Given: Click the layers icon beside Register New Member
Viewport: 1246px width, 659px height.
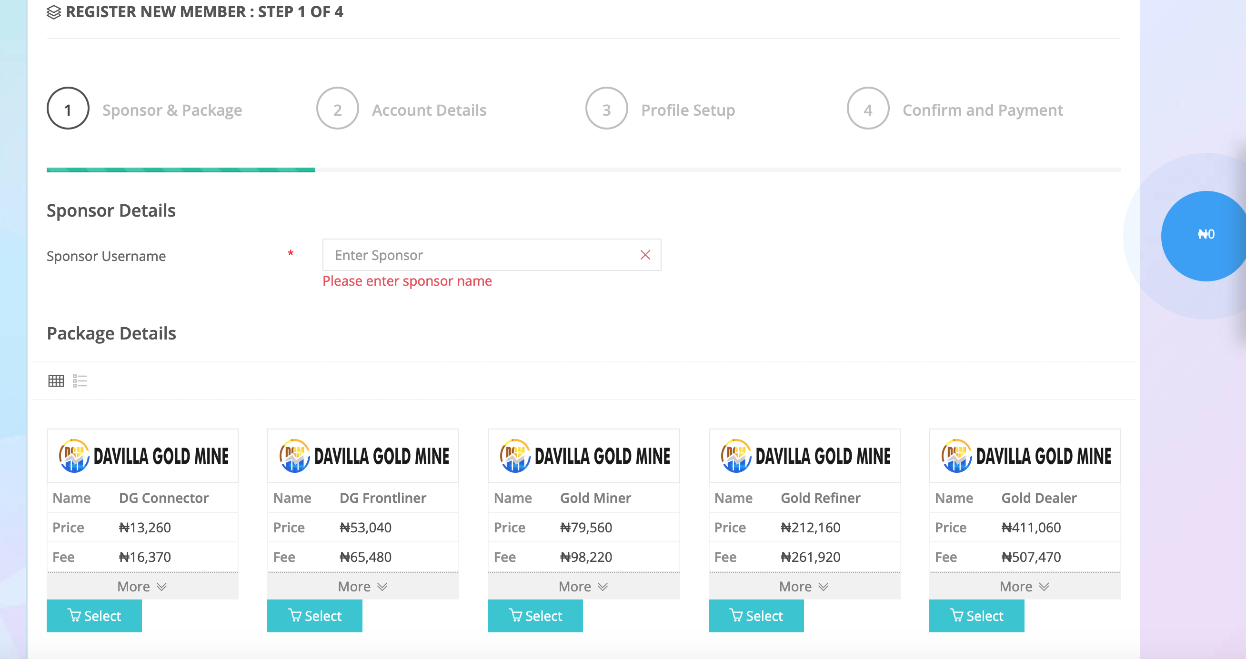Looking at the screenshot, I should pyautogui.click(x=54, y=12).
